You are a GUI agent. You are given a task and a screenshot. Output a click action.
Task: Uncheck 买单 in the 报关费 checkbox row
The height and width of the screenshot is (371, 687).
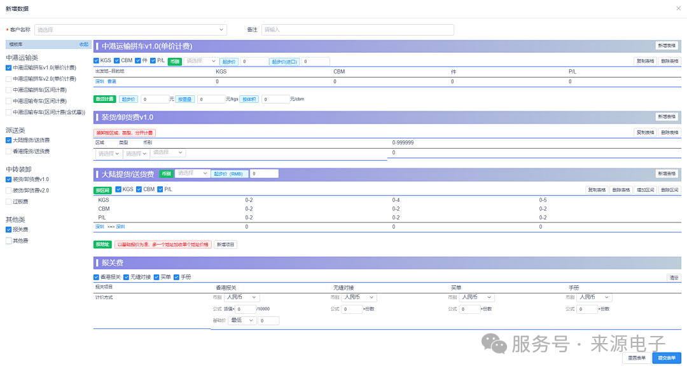(156, 278)
